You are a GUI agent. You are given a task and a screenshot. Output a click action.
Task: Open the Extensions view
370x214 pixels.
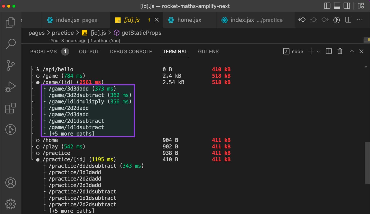coord(11,108)
